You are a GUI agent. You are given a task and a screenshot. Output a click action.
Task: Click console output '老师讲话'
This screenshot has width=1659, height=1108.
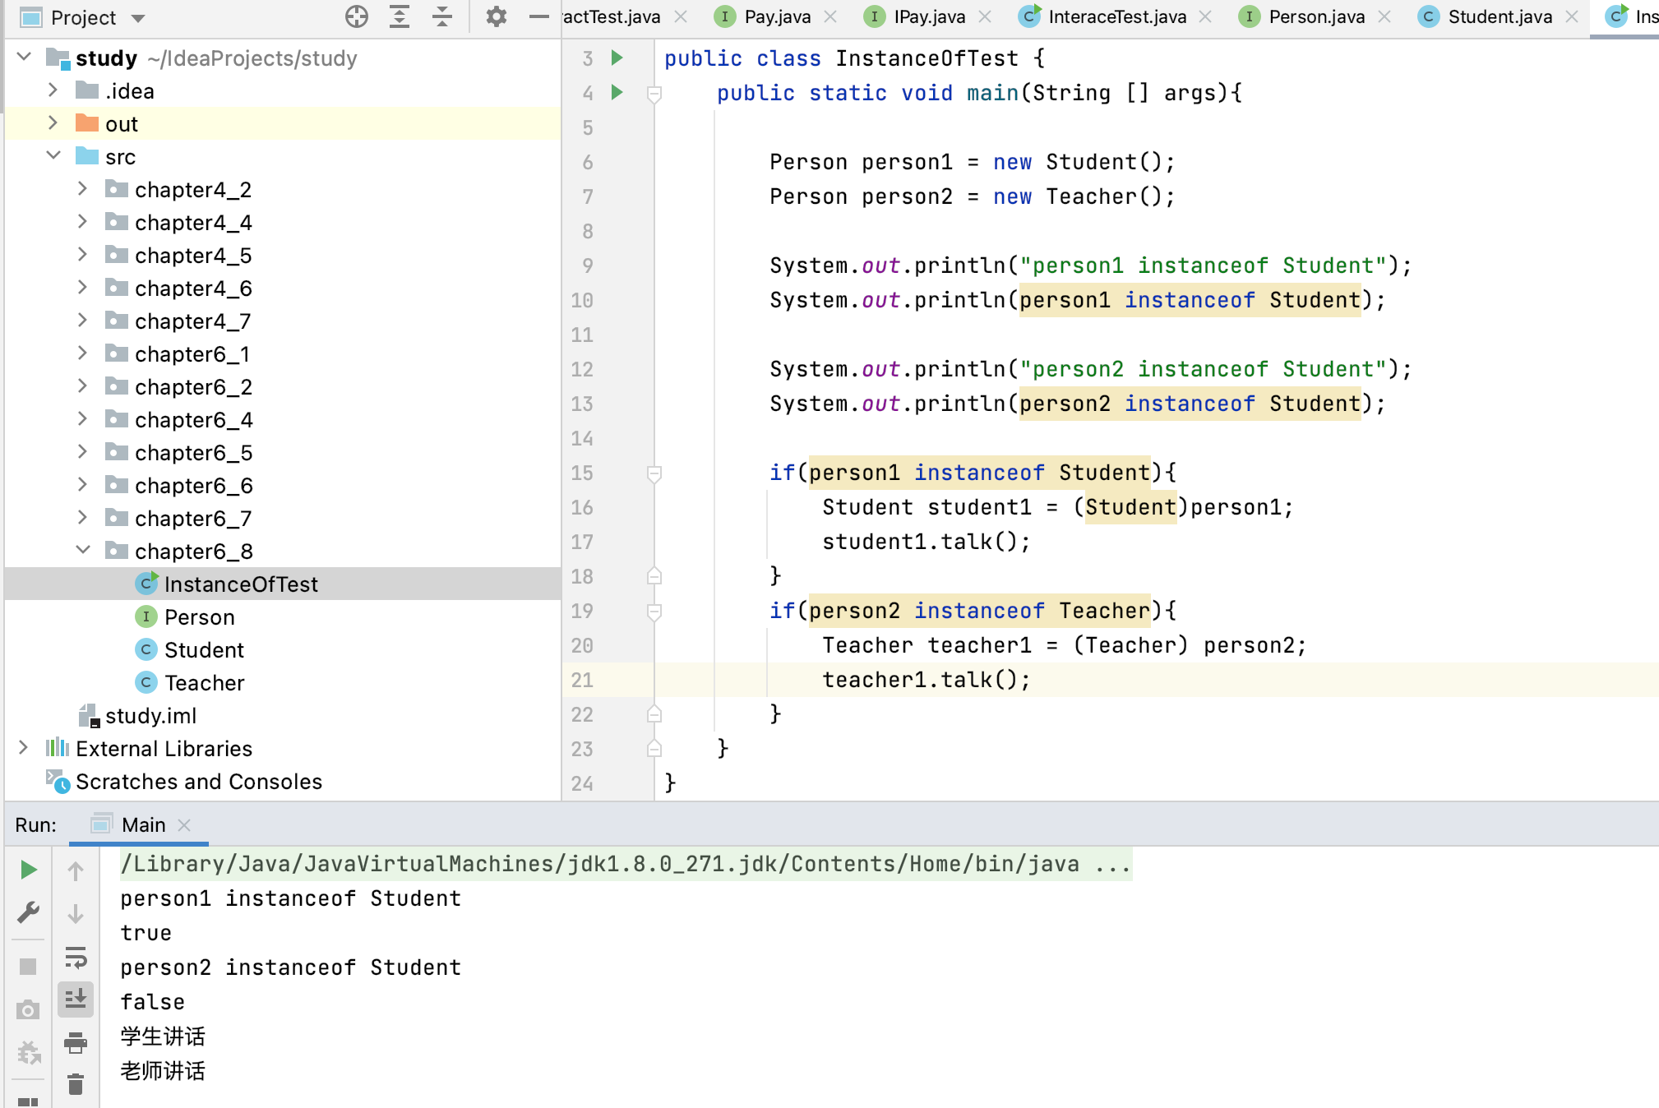pyautogui.click(x=163, y=1070)
